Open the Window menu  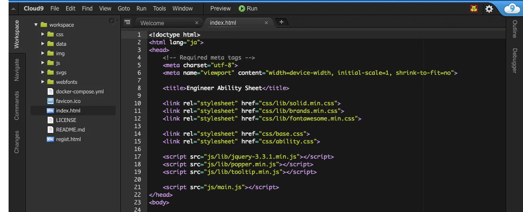pos(182,9)
